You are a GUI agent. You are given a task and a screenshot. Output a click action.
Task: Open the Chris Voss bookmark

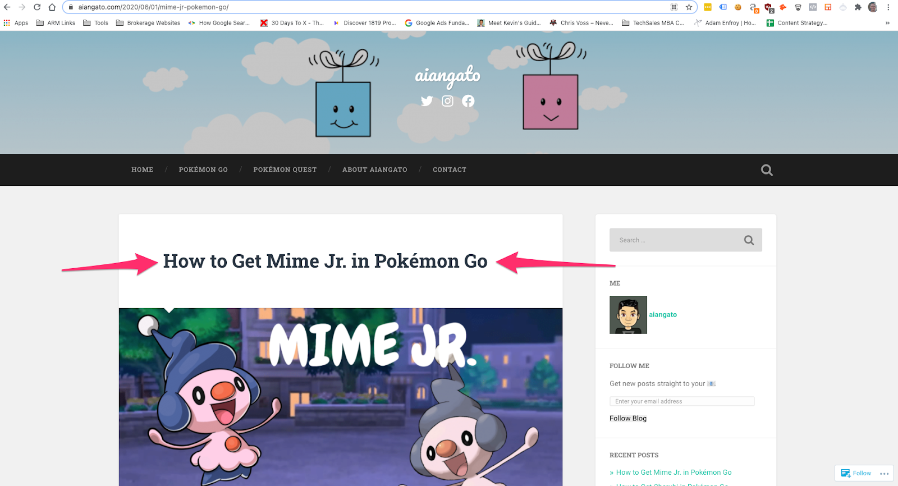tap(581, 23)
